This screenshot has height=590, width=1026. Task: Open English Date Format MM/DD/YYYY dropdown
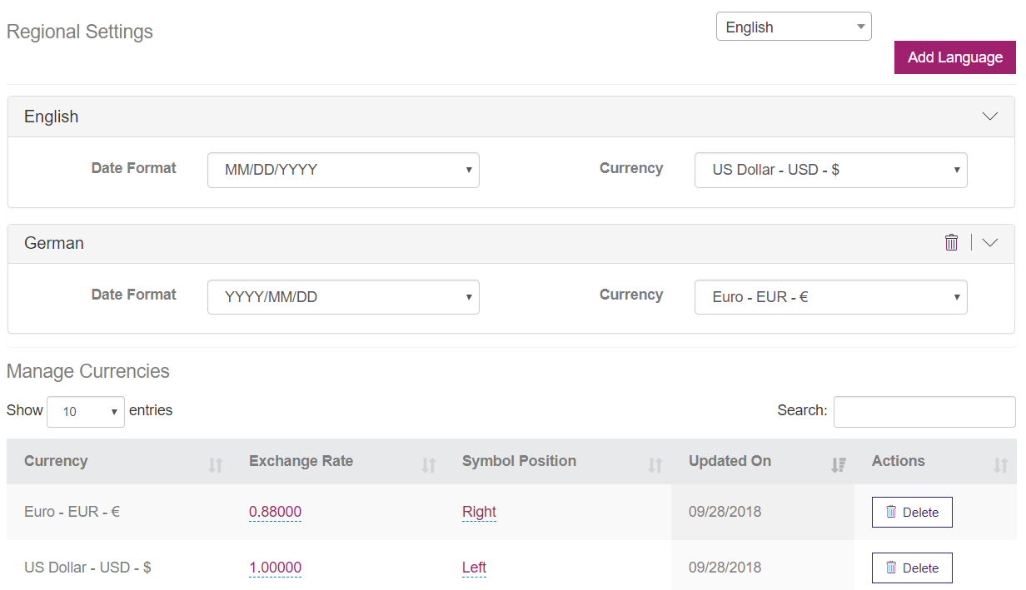(343, 170)
